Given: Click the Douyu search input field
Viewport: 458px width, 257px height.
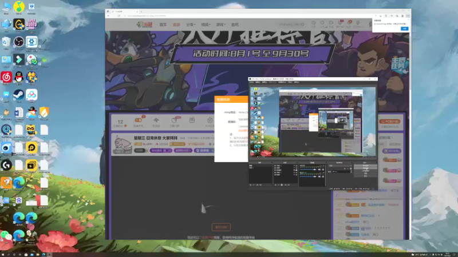Looking at the screenshot, I should point(289,25).
